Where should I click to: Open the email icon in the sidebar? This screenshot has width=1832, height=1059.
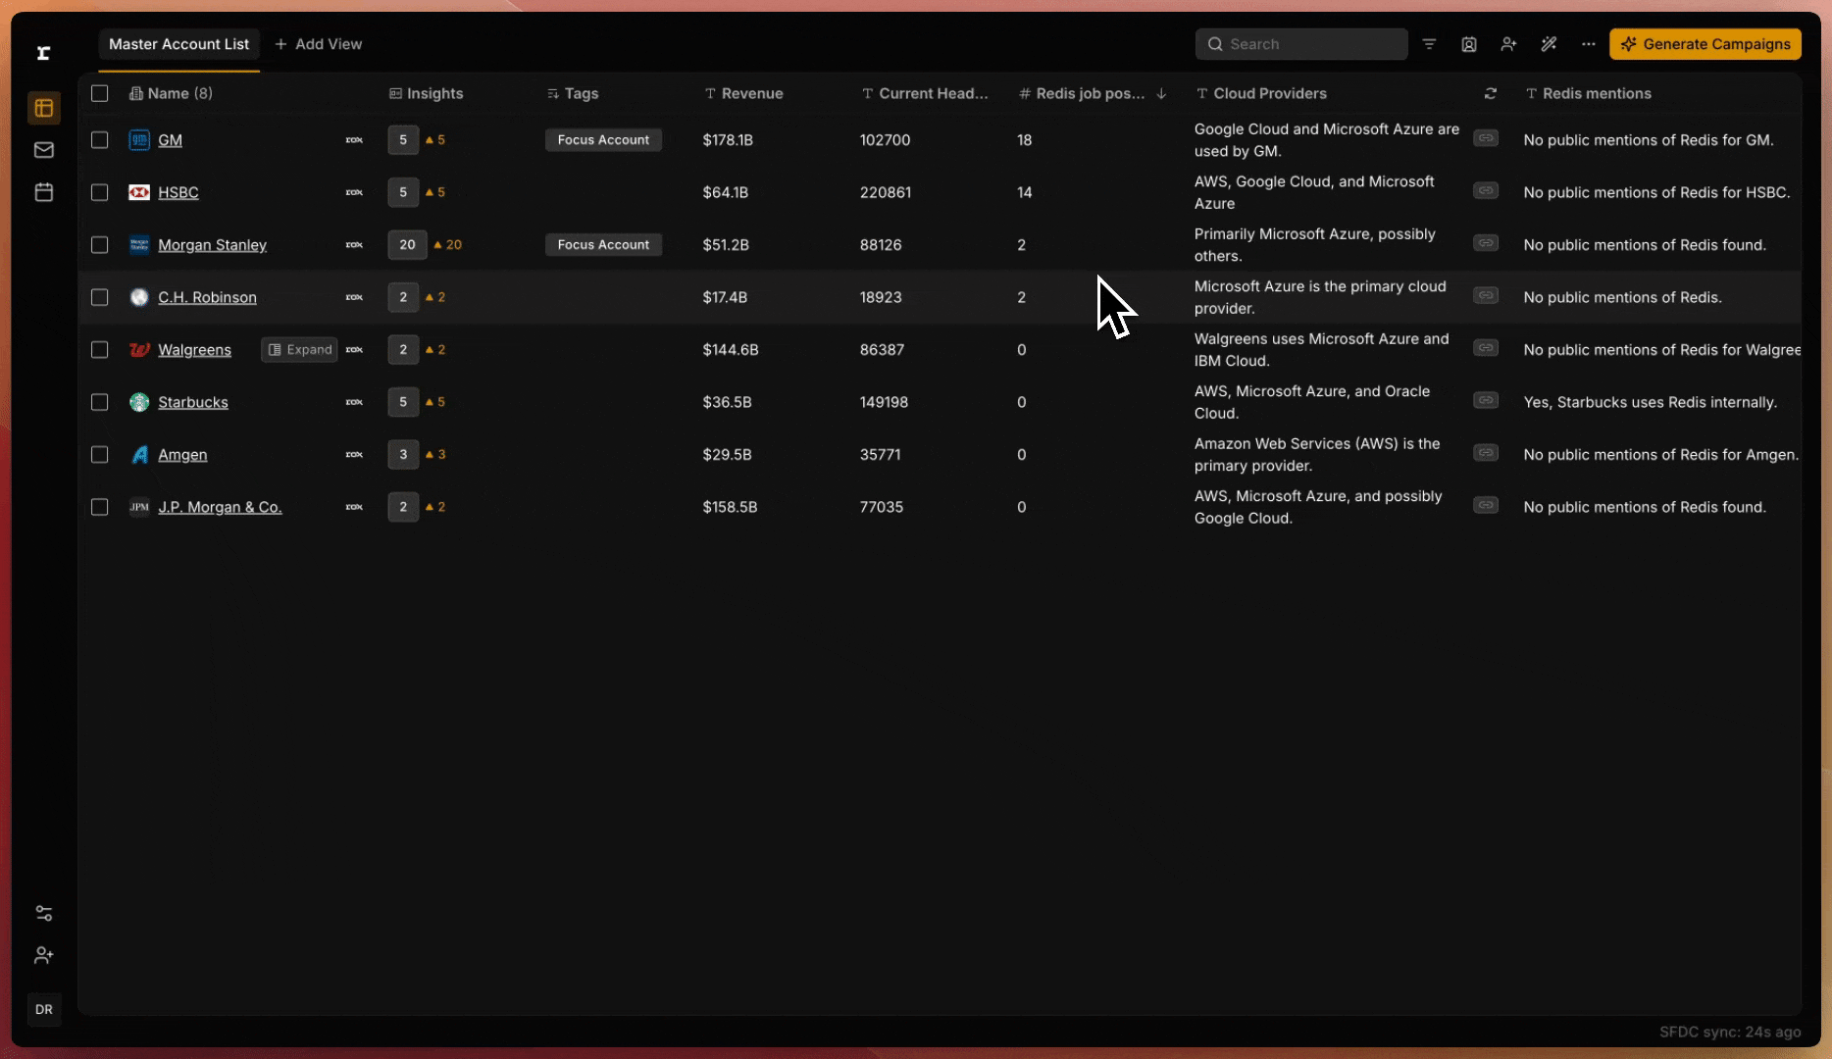[x=43, y=150]
